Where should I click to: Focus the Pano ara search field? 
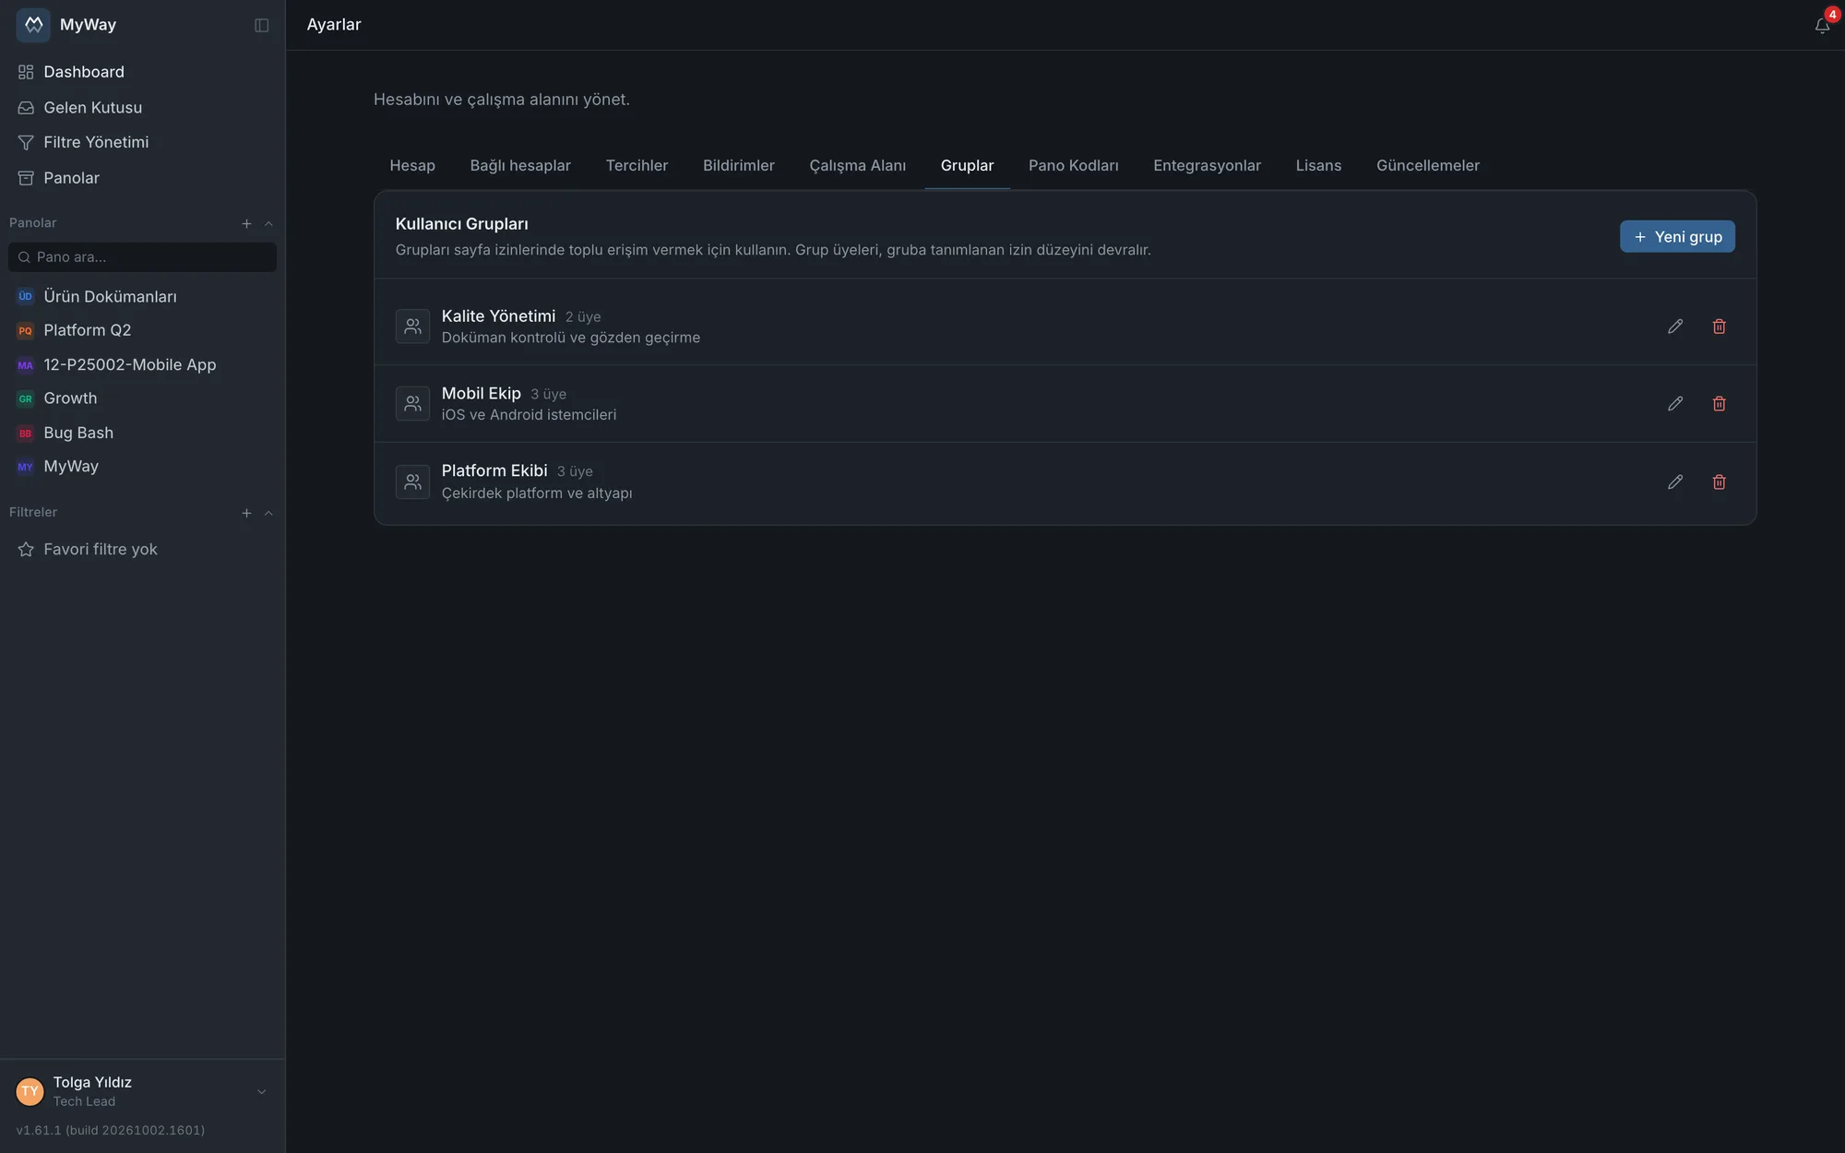(142, 257)
